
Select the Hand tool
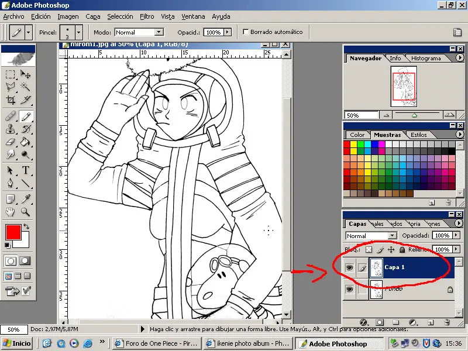coord(10,212)
